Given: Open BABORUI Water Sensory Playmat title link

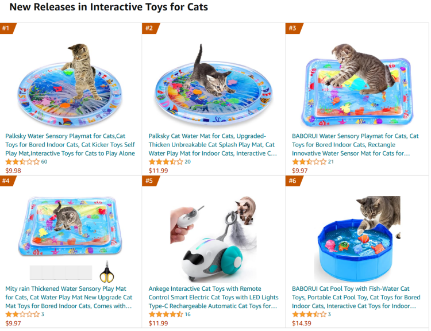Looking at the screenshot, I should pyautogui.click(x=356, y=145).
